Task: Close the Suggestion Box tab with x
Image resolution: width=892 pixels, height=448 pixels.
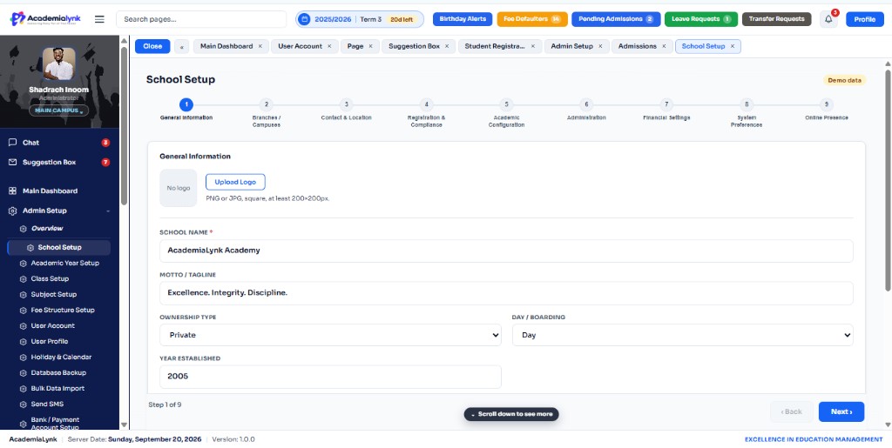Action: 447,47
